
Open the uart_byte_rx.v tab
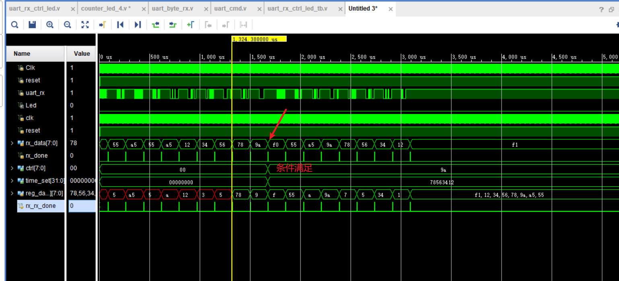173,8
